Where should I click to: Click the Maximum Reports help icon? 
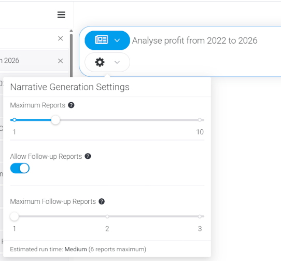[71, 105]
